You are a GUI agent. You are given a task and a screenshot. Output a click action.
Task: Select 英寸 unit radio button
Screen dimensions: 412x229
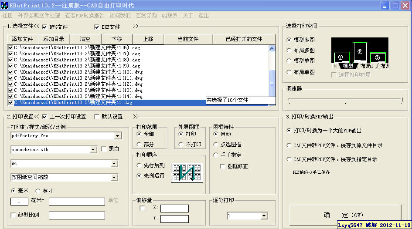[x=37, y=191]
